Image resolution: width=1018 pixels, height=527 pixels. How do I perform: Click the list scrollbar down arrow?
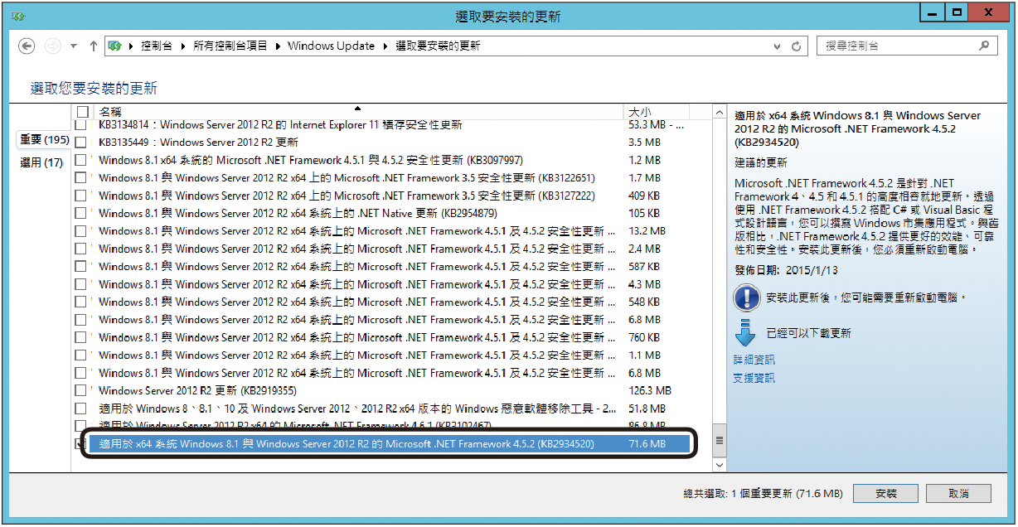pyautogui.click(x=719, y=466)
